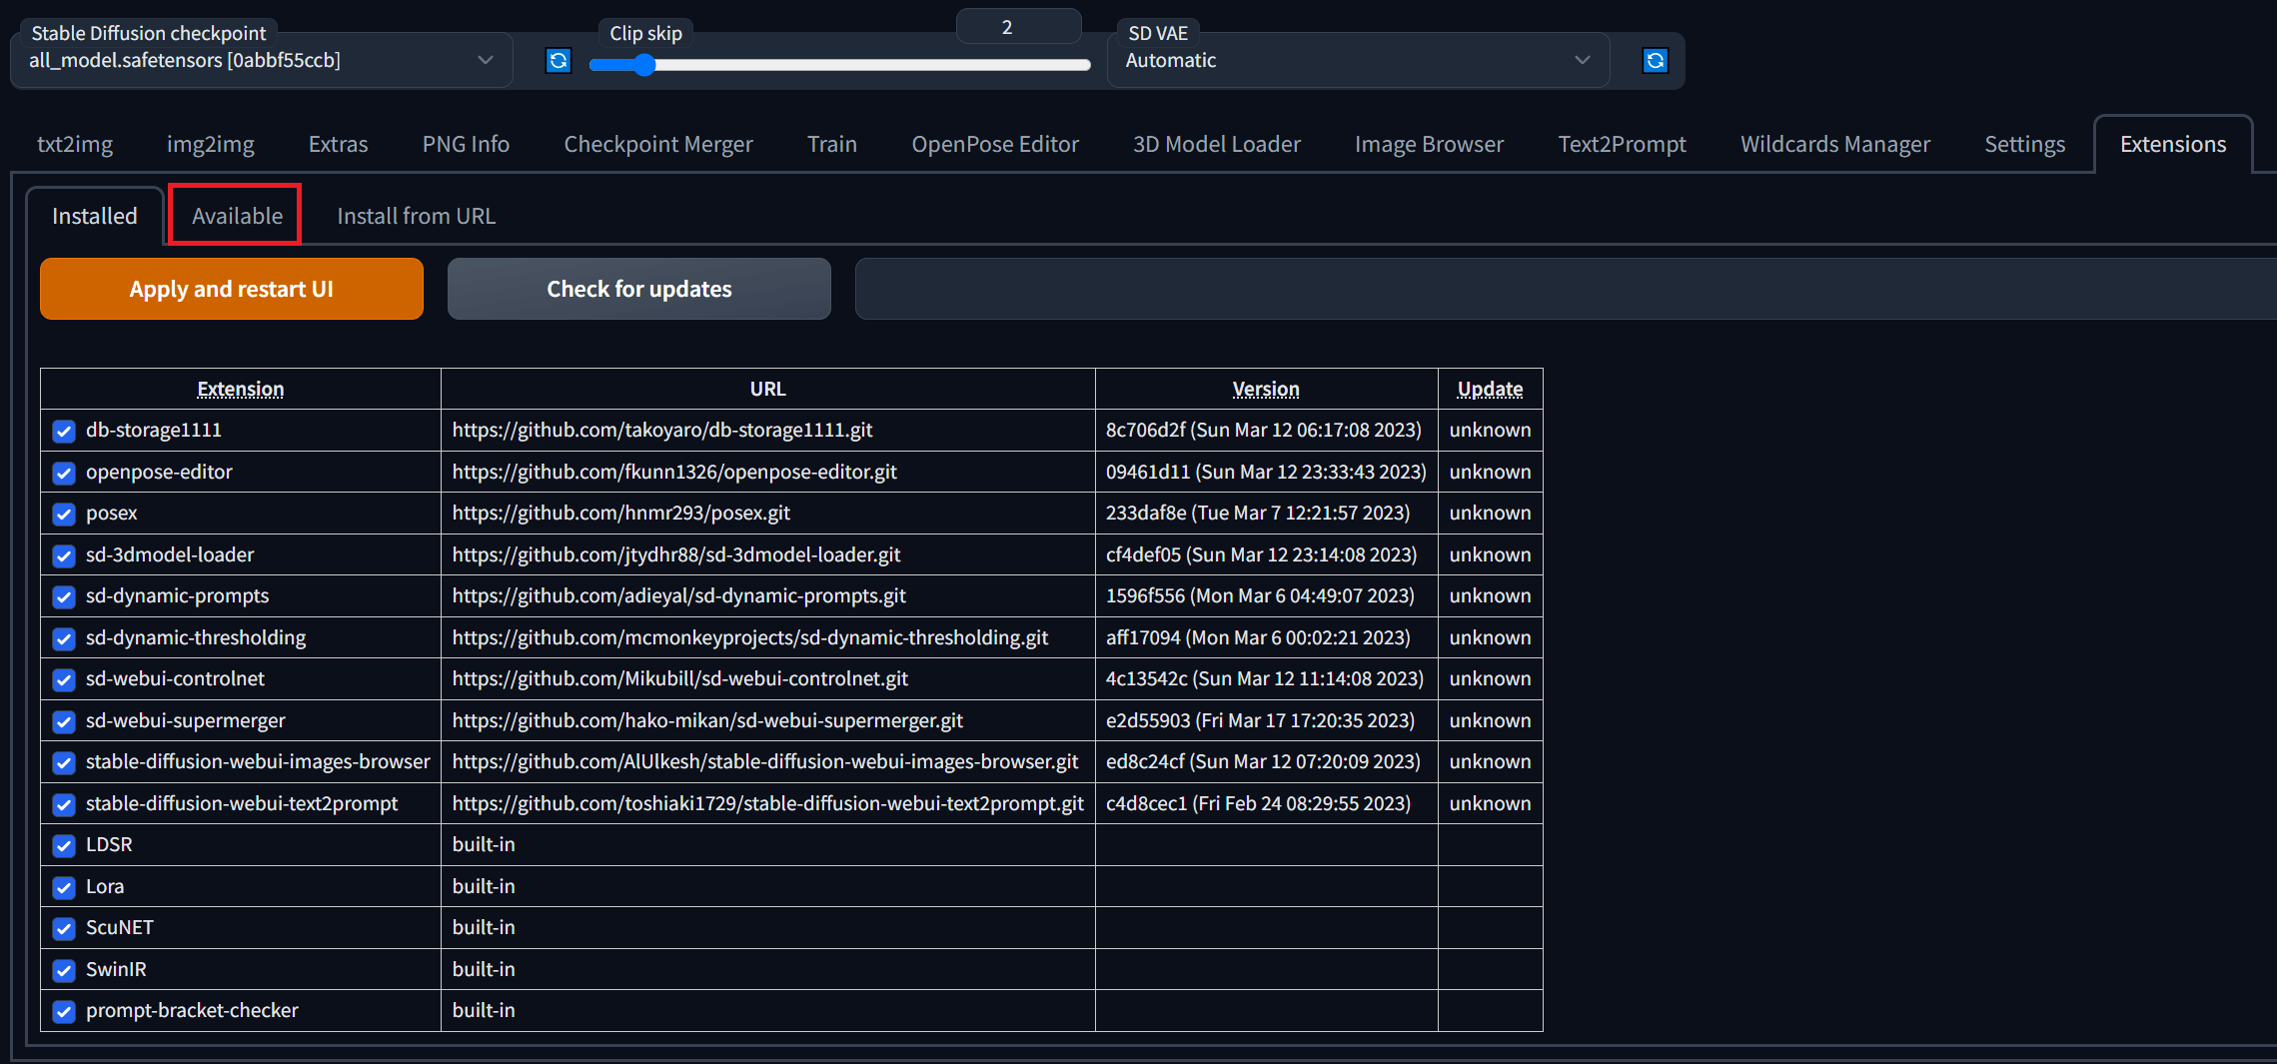Refresh the Stable Diffusion checkpoint list
The width and height of the screenshot is (2277, 1064).
point(558,60)
